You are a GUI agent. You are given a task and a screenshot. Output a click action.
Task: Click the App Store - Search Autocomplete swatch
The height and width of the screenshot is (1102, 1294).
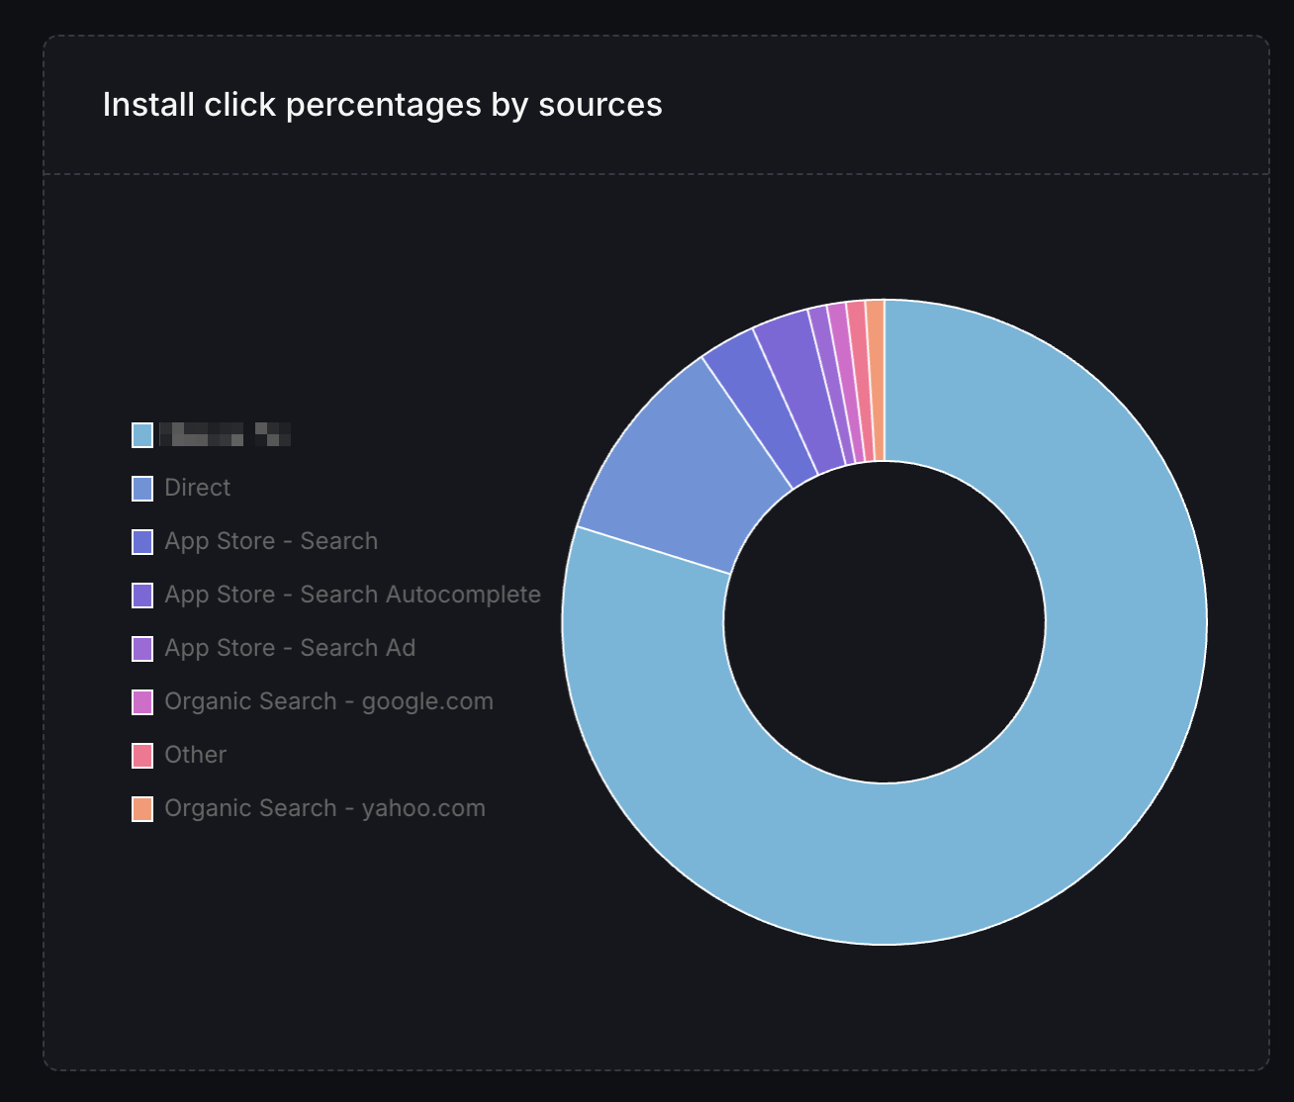(x=142, y=596)
